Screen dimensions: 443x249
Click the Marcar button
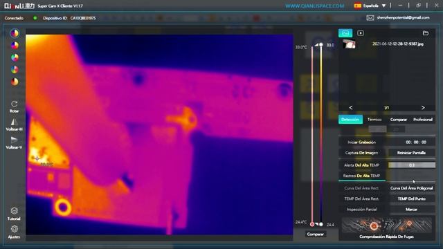click(411, 210)
